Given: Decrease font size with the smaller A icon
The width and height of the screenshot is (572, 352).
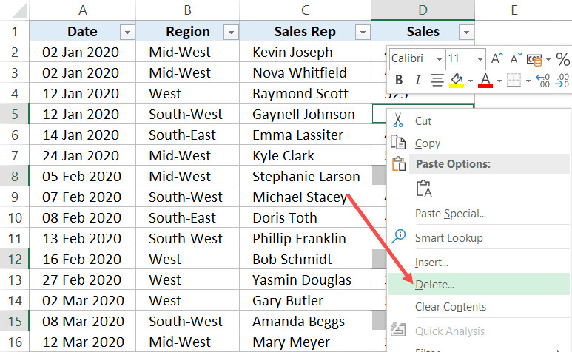Looking at the screenshot, I should coord(515,58).
